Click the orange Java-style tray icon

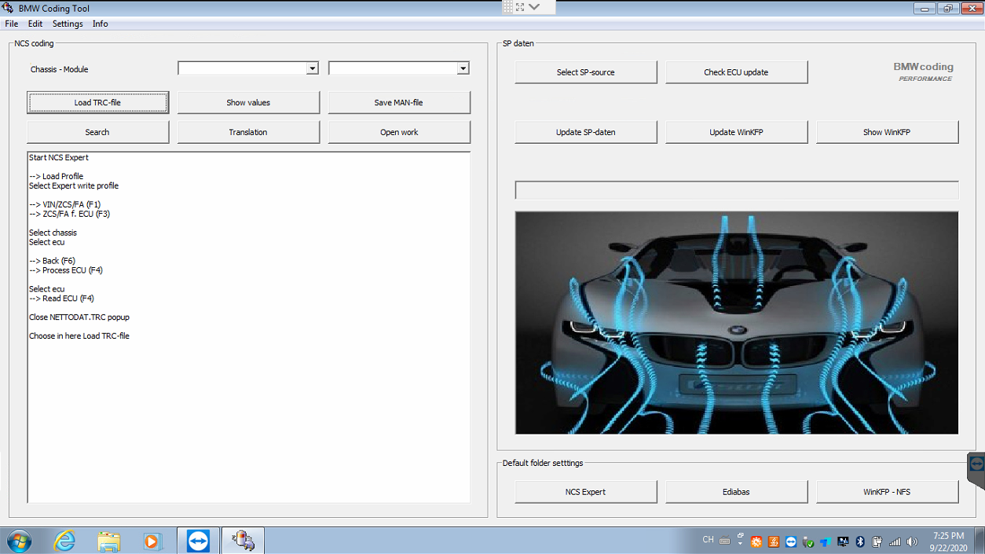(x=774, y=541)
